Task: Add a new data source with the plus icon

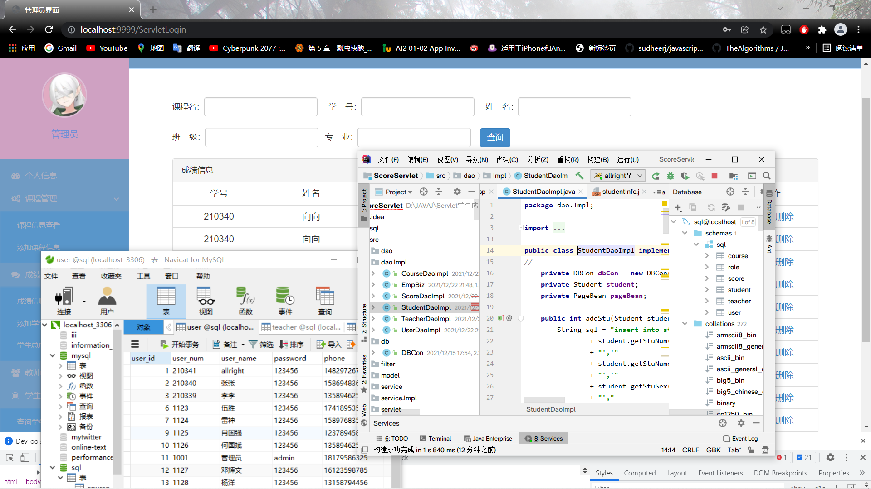Action: click(678, 207)
